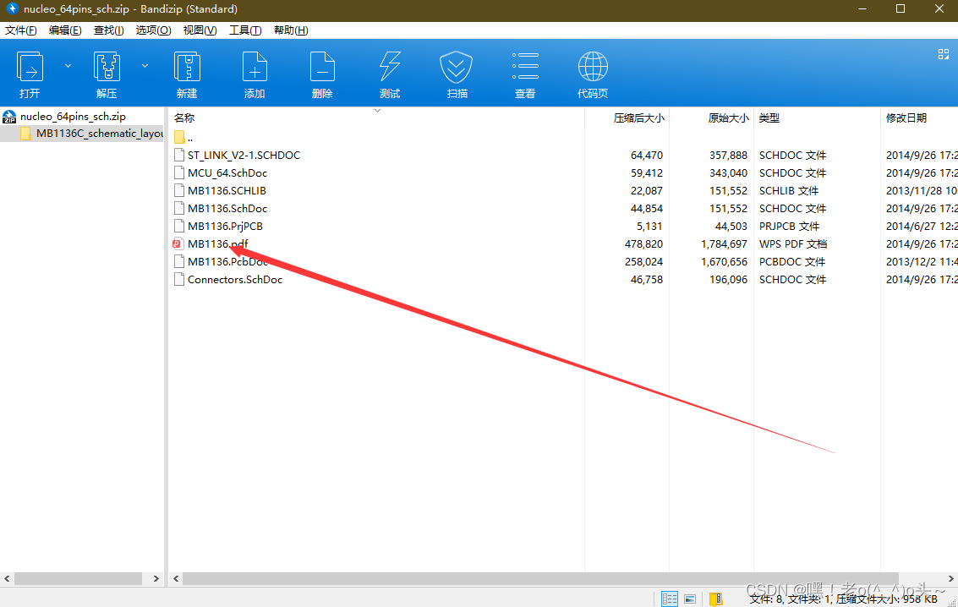Open the 帮助(H) menu
This screenshot has width=958, height=607.
(x=291, y=30)
